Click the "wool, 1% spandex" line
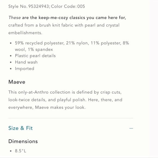 [34, 50]
